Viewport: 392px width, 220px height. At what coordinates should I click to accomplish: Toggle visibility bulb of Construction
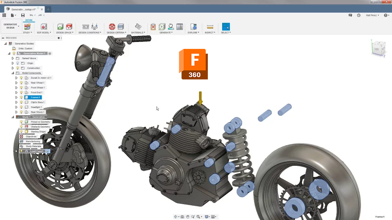[18, 68]
